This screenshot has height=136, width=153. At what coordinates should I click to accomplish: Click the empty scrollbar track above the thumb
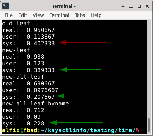pos(149,69)
